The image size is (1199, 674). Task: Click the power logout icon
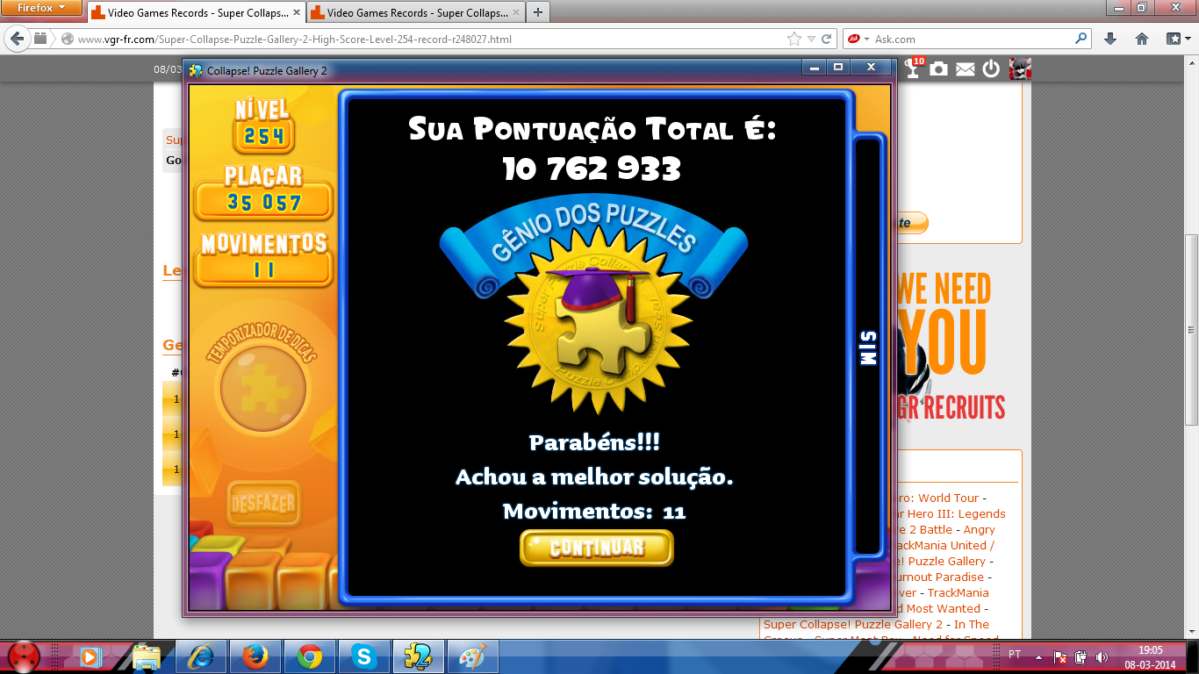991,68
